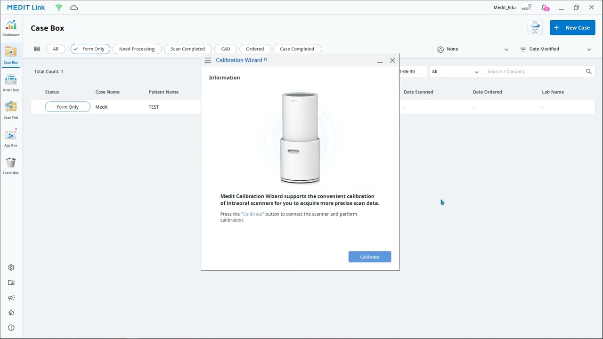This screenshot has height=339, width=603.
Task: Click the Search / Contains input field
Action: coord(535,72)
